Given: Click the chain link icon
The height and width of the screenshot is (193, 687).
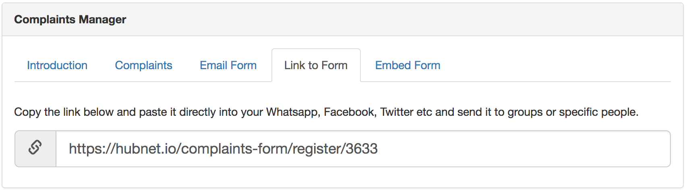Looking at the screenshot, I should pyautogui.click(x=35, y=147).
